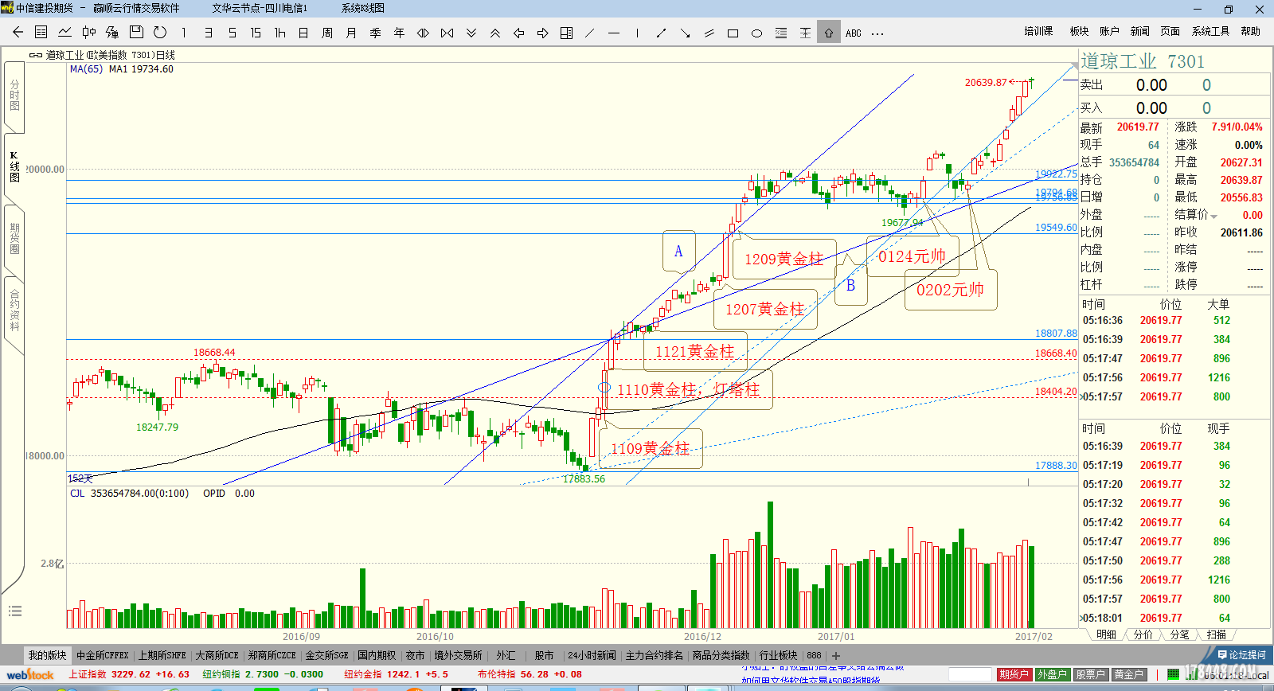Open 中金所CFFEX bottom tab

[x=102, y=655]
